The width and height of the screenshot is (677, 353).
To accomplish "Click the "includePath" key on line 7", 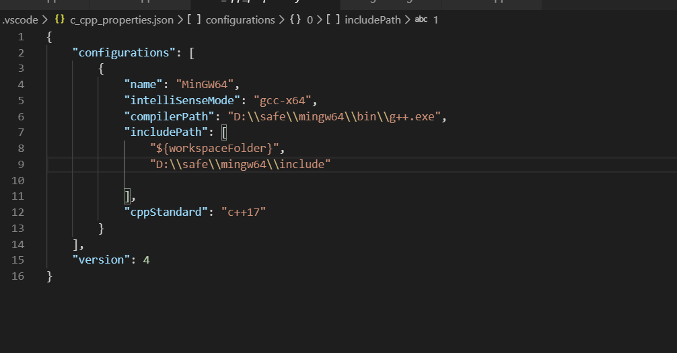I will click(166, 132).
